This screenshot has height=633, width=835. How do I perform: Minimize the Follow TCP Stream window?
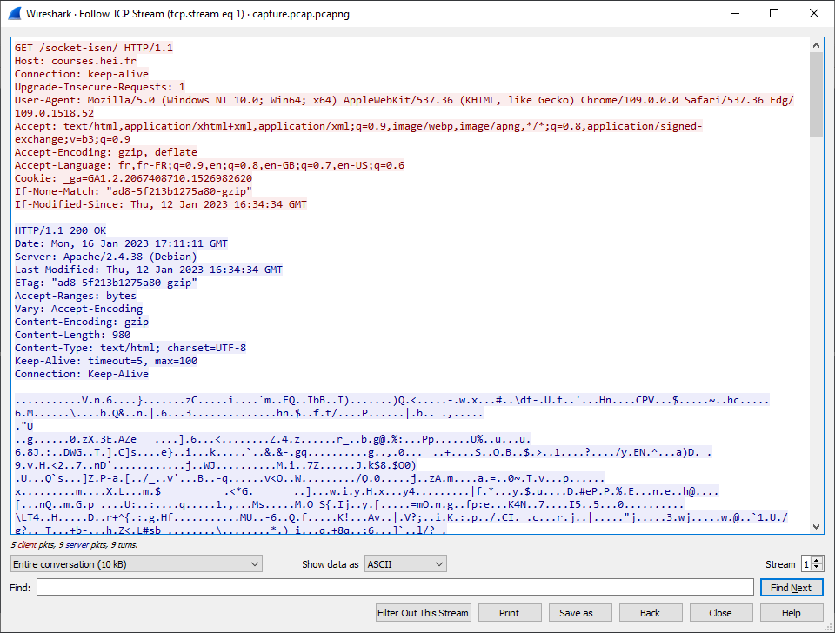[x=735, y=13]
